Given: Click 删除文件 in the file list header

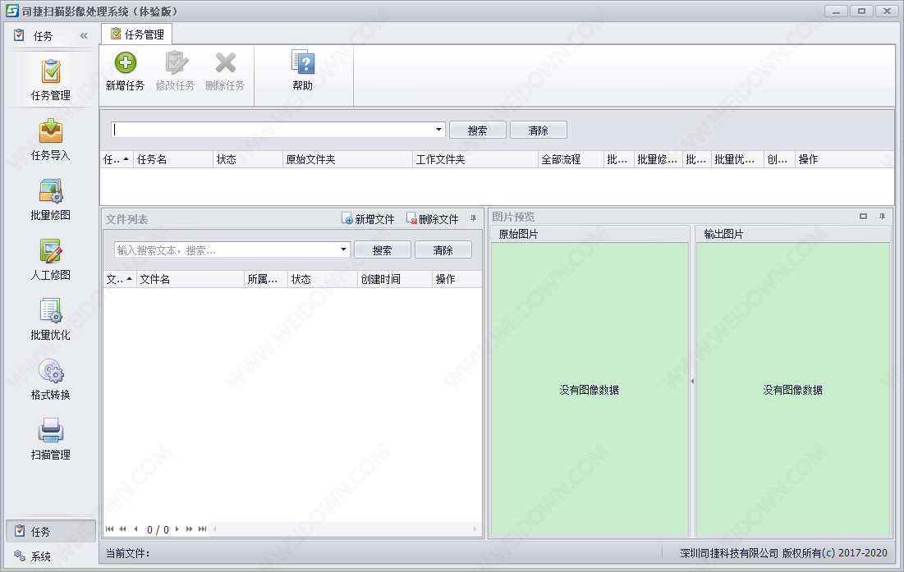Looking at the screenshot, I should tap(433, 219).
